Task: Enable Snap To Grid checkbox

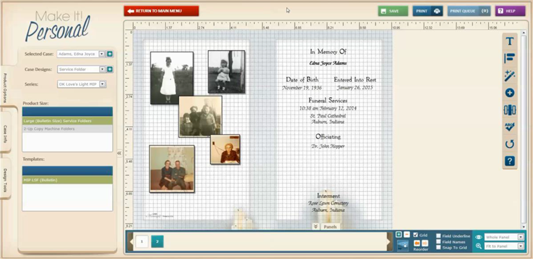Action: [x=438, y=248]
